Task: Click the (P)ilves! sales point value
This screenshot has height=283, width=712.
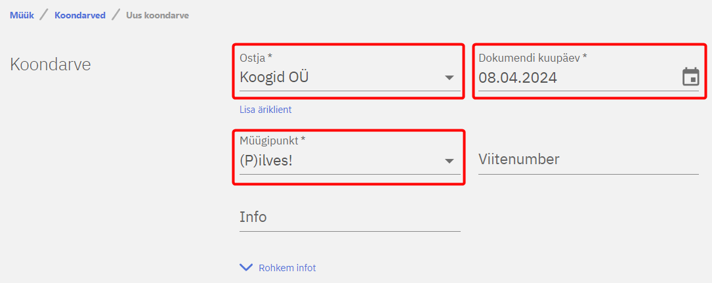Action: click(266, 161)
